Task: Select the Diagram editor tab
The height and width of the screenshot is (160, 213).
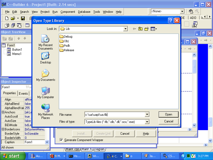Action: (x=99, y=149)
